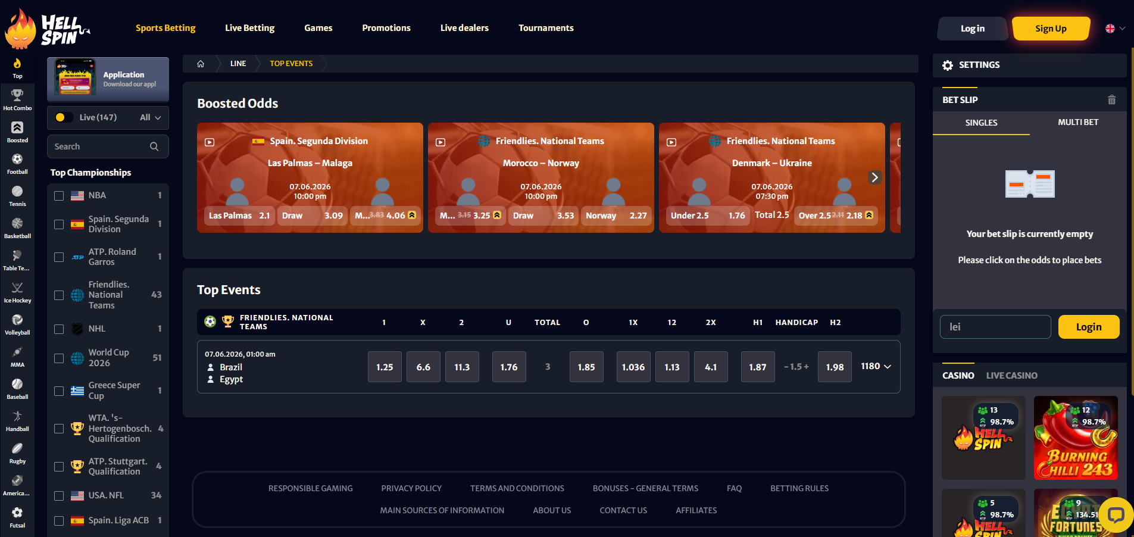Watch Denmark – Ukraine stream icon

click(x=671, y=142)
